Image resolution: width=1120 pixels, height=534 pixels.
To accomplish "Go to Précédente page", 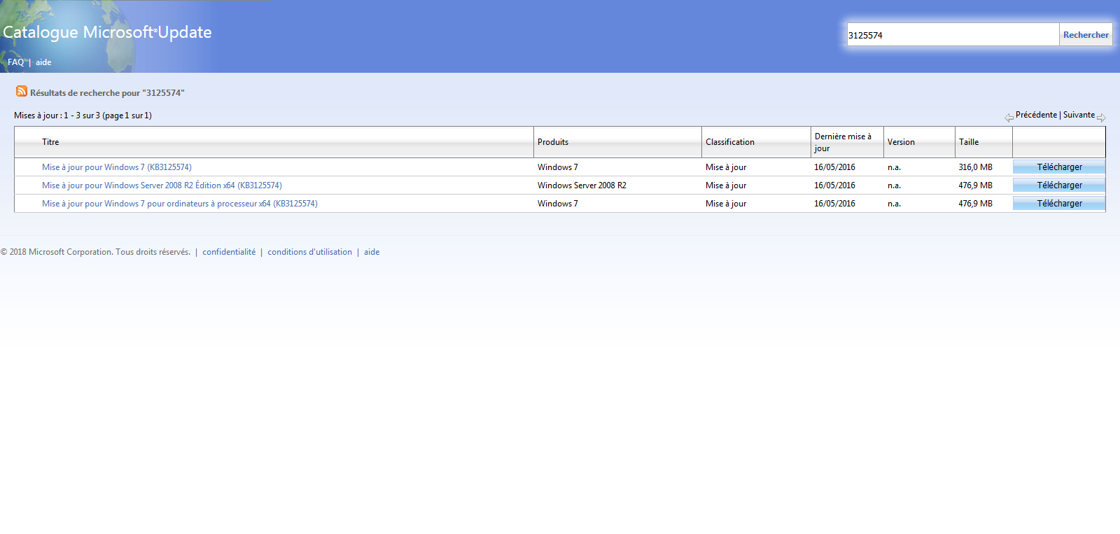I will click(x=1036, y=115).
